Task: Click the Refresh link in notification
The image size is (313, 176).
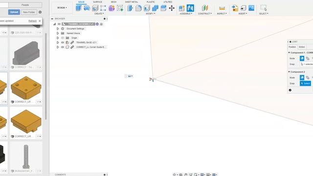Action: pos(33,21)
